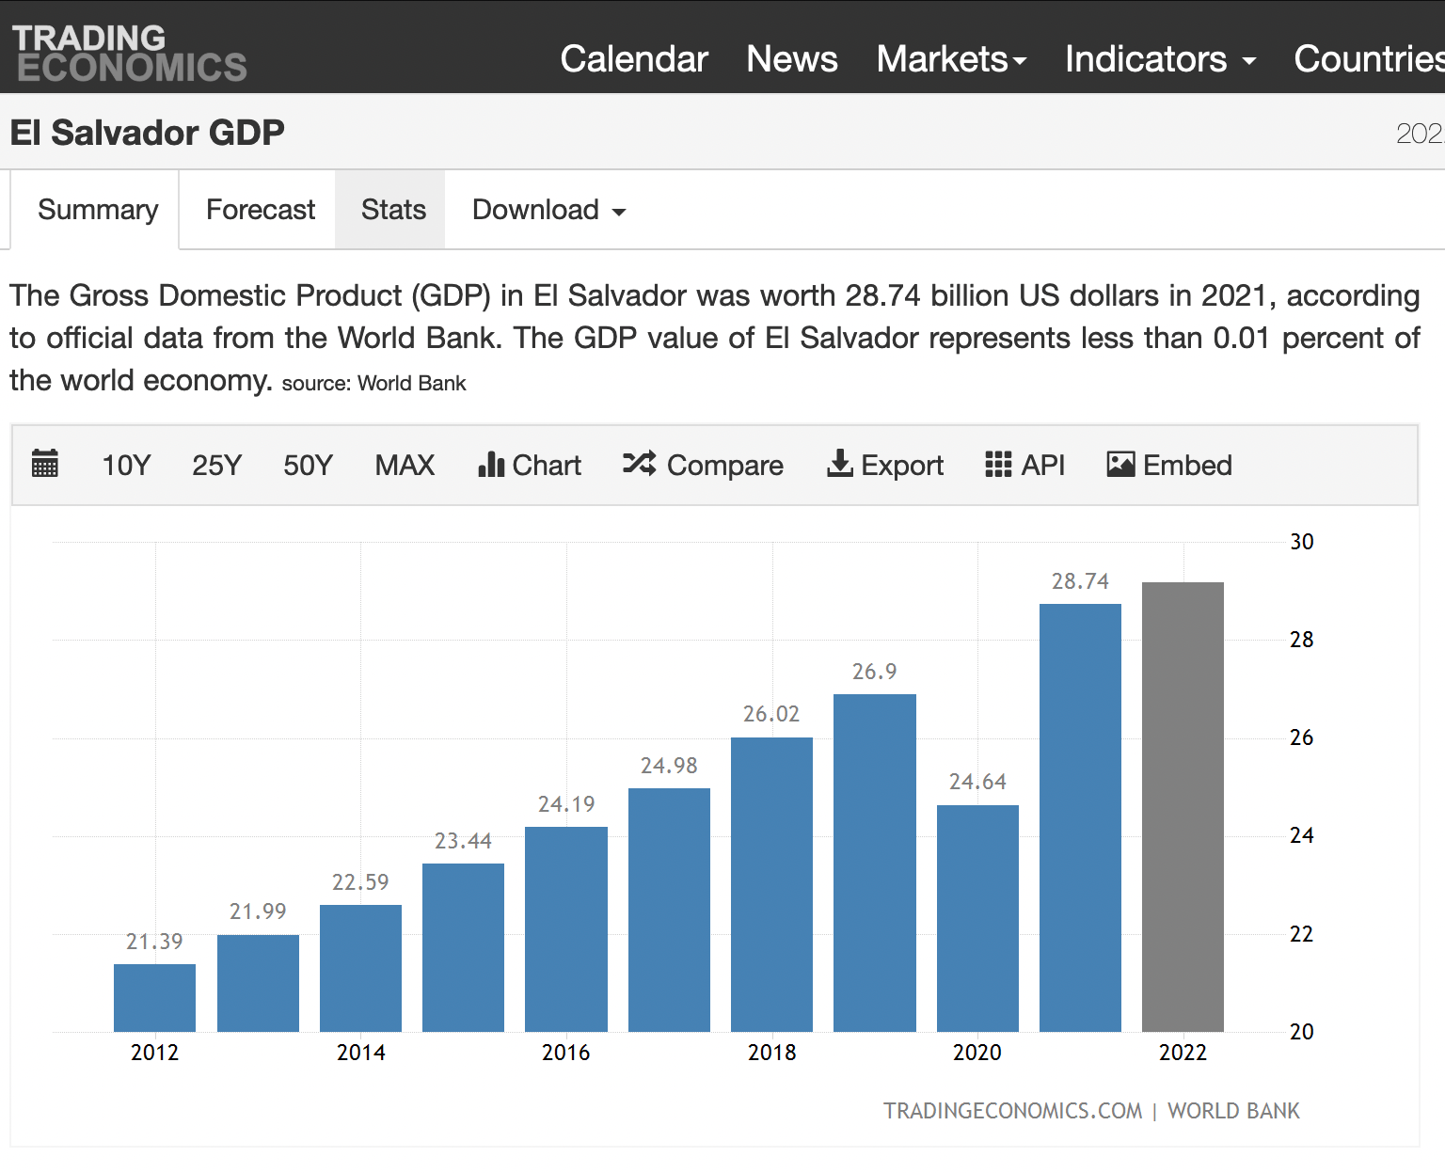1445x1173 pixels.
Task: Select the 50Y time range
Action: 309,465
